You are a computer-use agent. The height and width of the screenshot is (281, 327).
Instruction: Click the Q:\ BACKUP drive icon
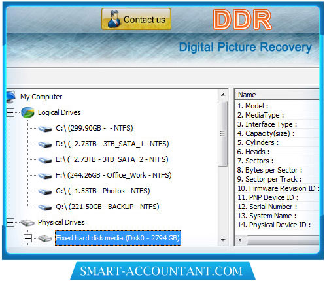(x=45, y=207)
